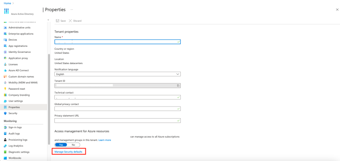Open the ellipsis more options next to Properties
340x161 pixels.
pos(72,10)
